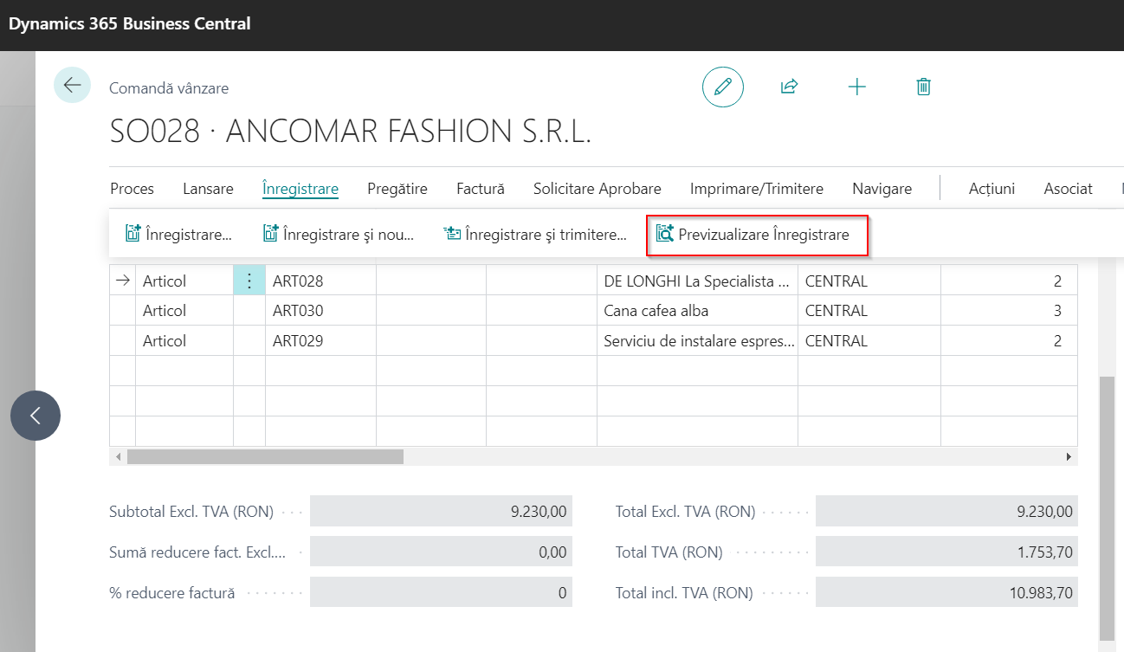Click the pencil edit icon

(x=722, y=87)
